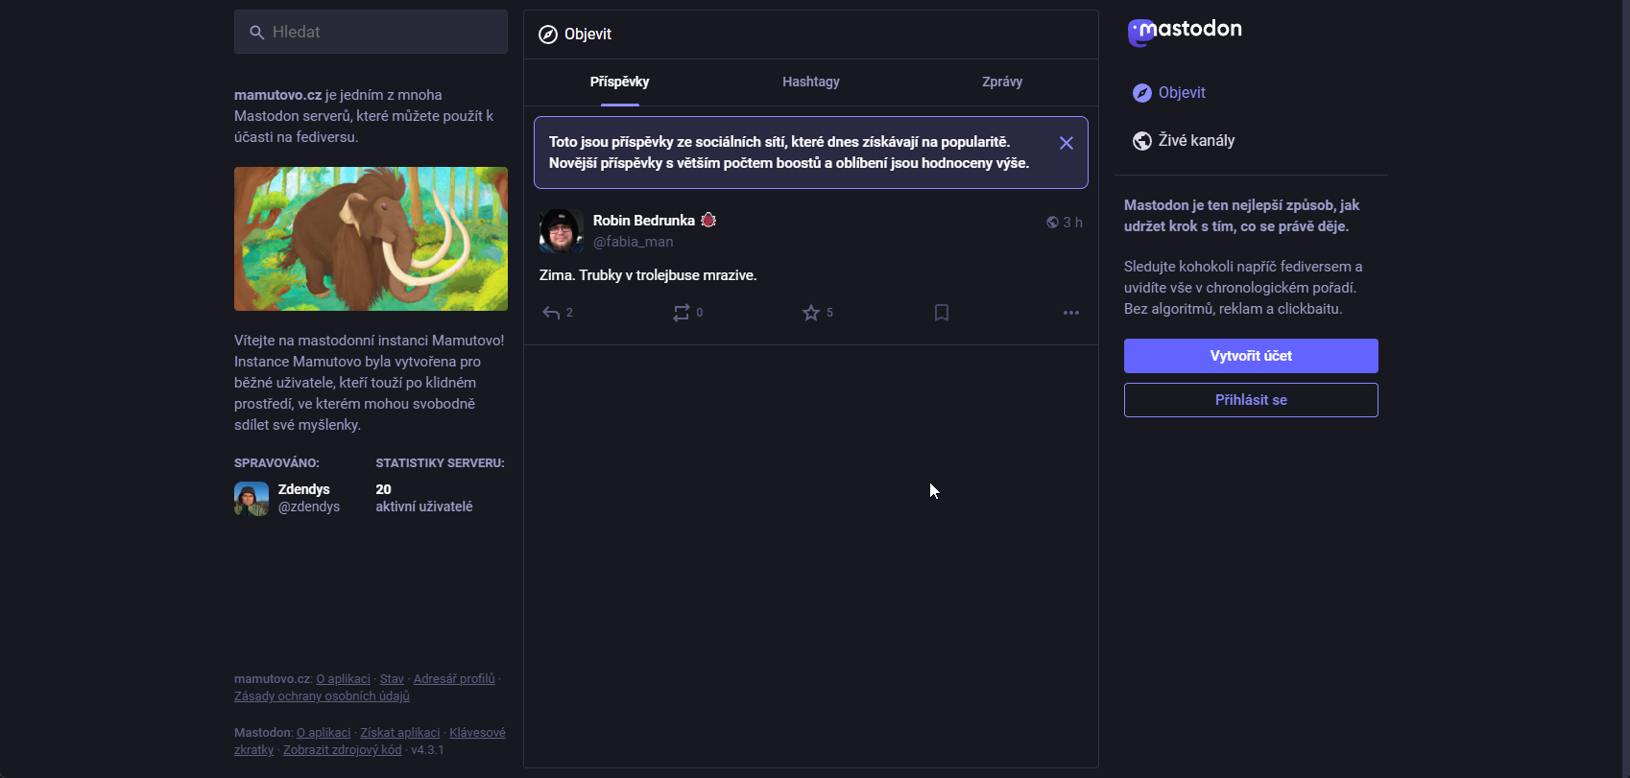1630x778 pixels.
Task: Open the Adresář profilů link
Action: [454, 679]
